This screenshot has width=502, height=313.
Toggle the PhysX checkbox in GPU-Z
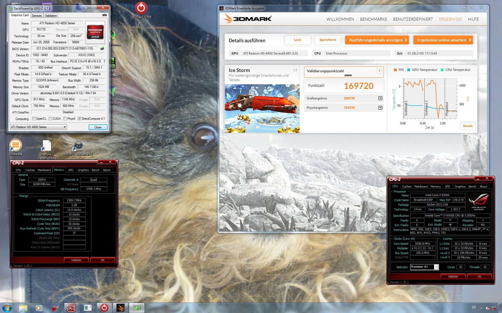65,119
